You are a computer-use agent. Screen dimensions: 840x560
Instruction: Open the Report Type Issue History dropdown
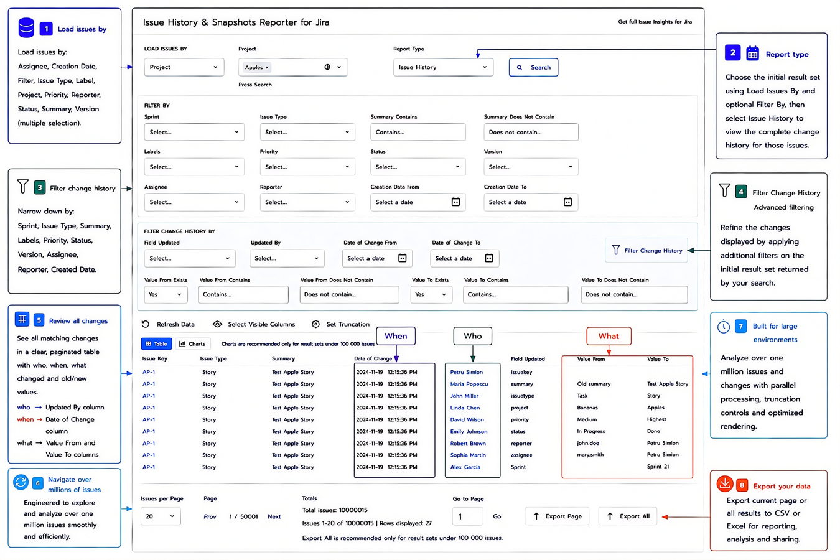(443, 67)
